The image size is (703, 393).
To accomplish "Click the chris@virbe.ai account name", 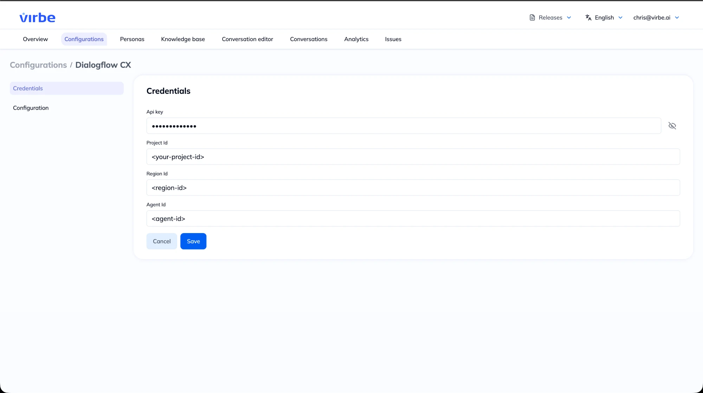I will coord(652,18).
